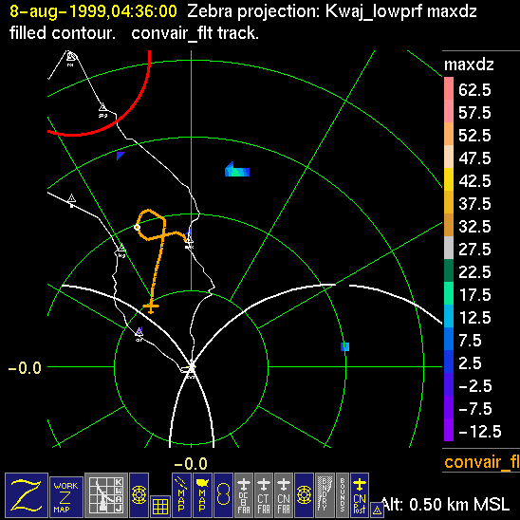Select the CN Post aircraft icon
This screenshot has height=520, width=520.
pyautogui.click(x=360, y=495)
